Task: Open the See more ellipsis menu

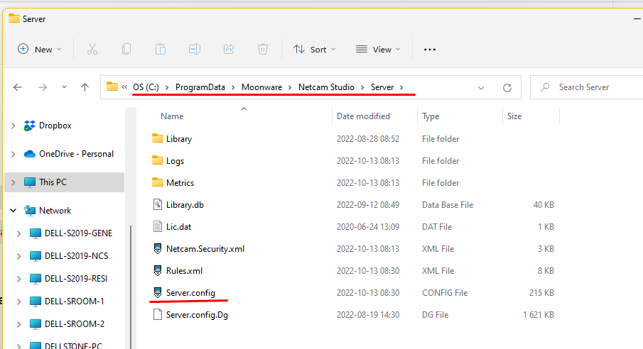Action: pos(430,50)
